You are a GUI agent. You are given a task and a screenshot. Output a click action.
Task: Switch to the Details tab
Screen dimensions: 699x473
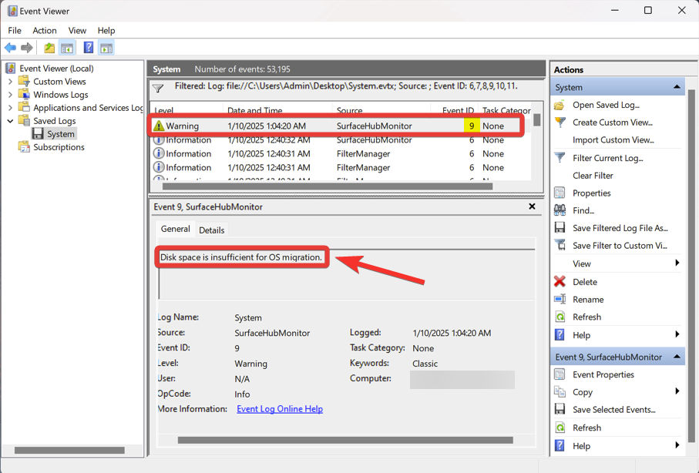(212, 230)
